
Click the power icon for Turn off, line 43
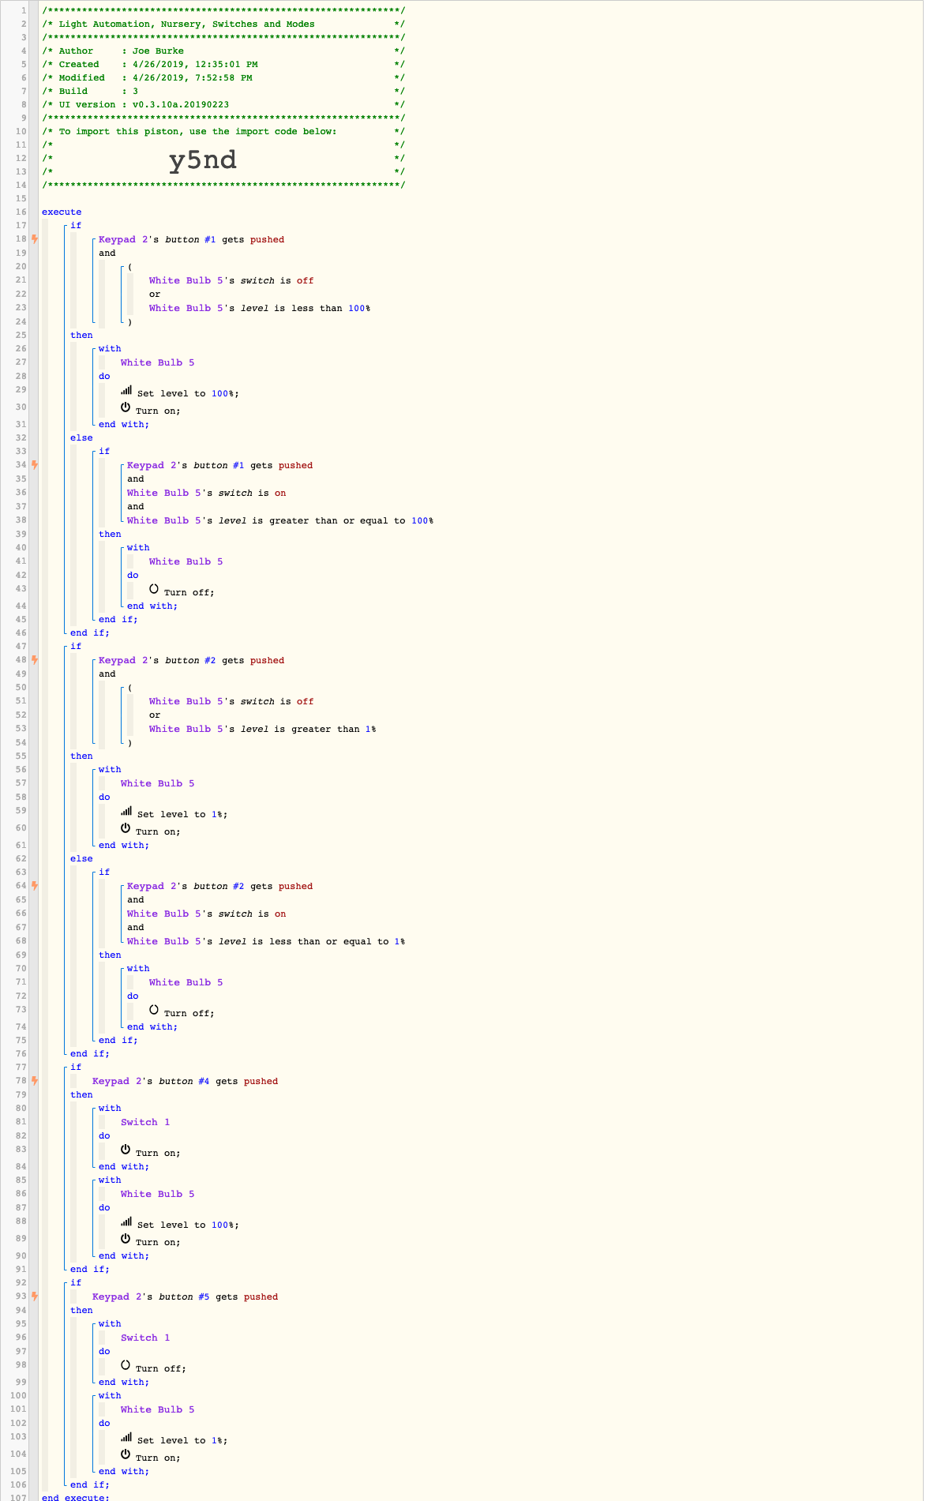[x=154, y=589]
